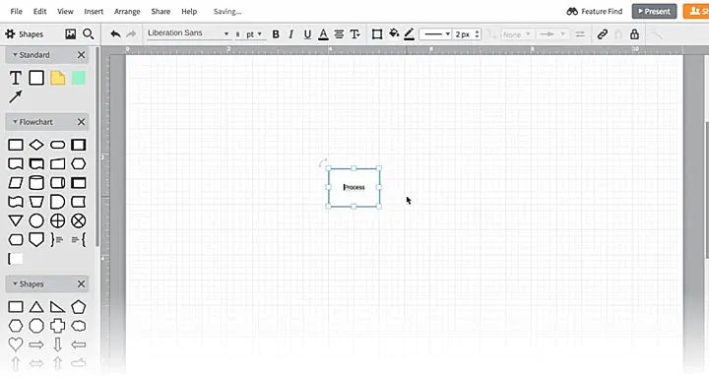Click the Process box on canvas

[354, 188]
